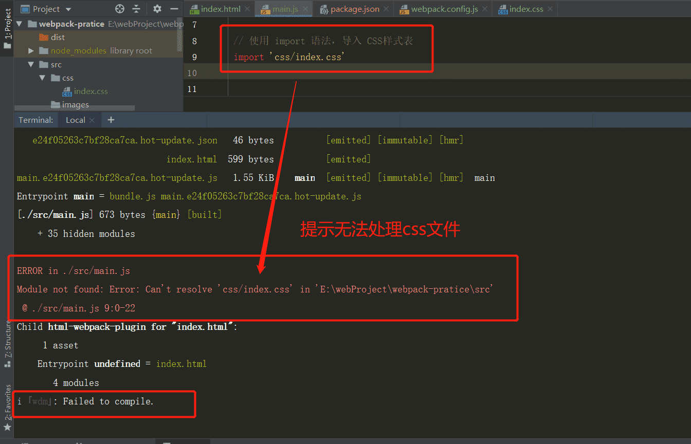Collapse the src folder arrow
691x444 pixels.
[x=31, y=64]
